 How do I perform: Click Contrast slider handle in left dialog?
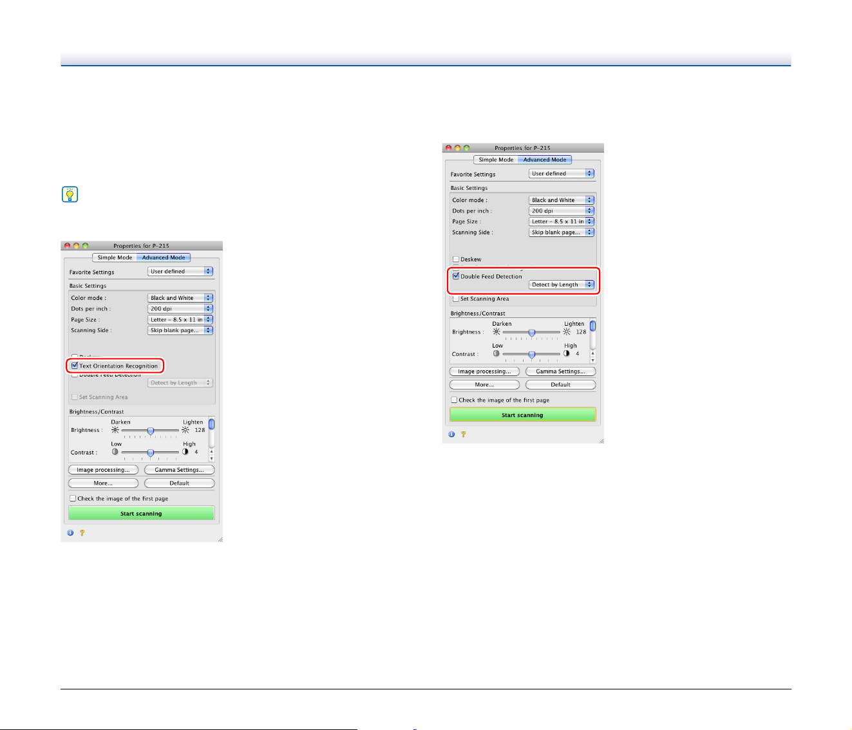point(151,453)
